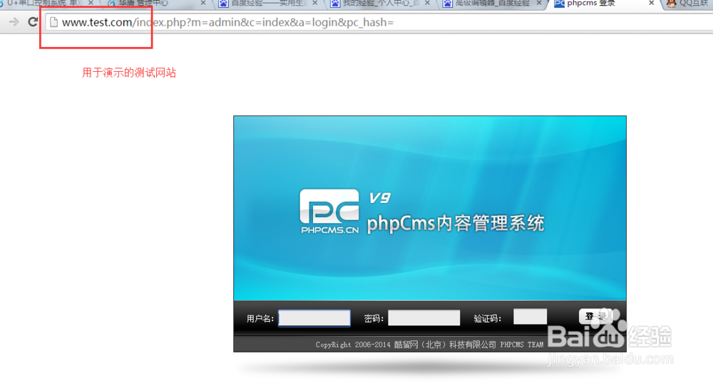Close the 华唐 管理中心 tab
Image resolution: width=713 pixels, height=383 pixels.
202,3
